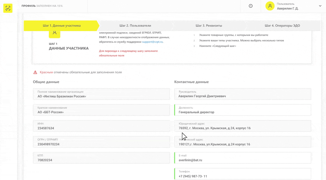Click the Контактные данные heading
This screenshot has width=326, height=180.
coord(191,82)
